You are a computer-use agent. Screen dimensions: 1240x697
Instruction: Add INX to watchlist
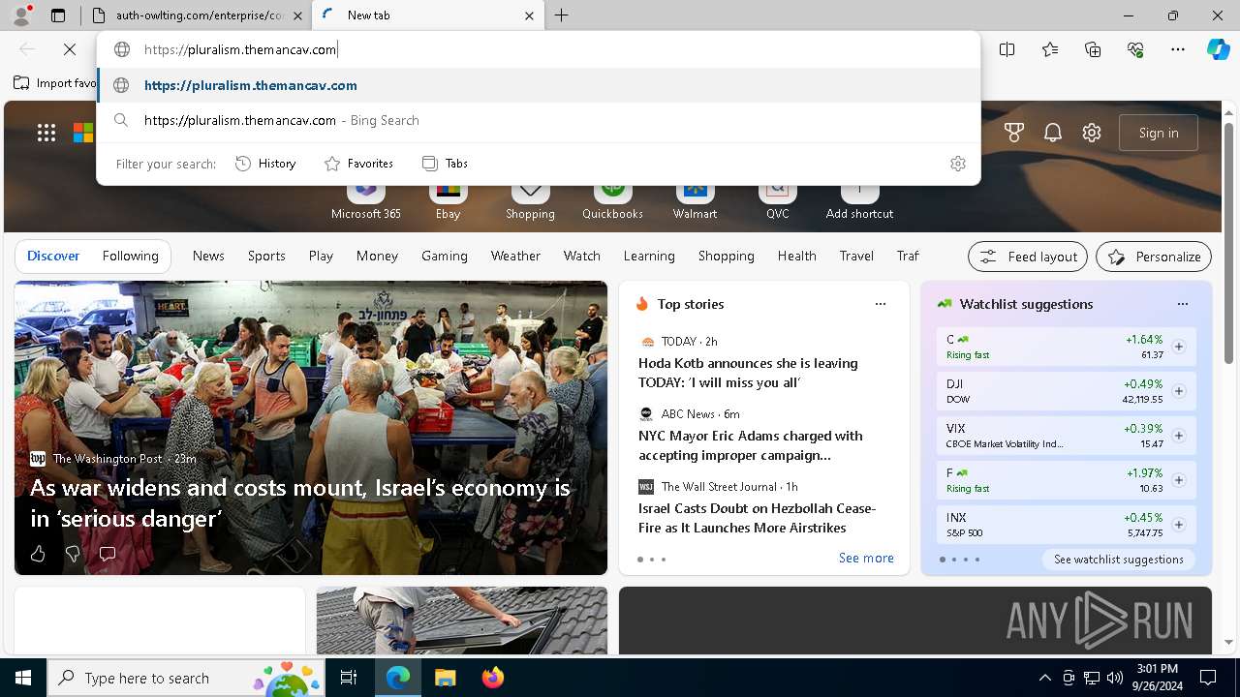(1179, 525)
